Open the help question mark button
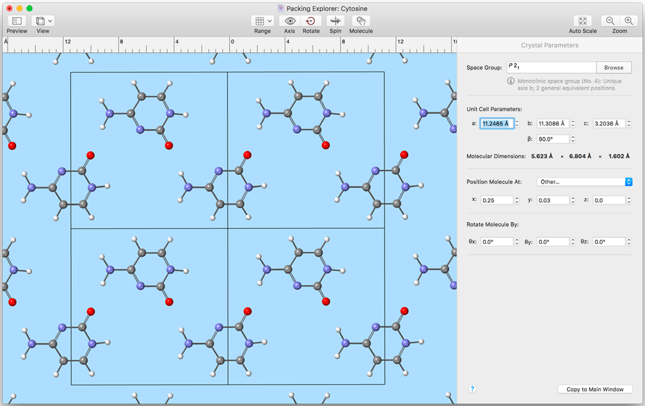 tap(472, 389)
